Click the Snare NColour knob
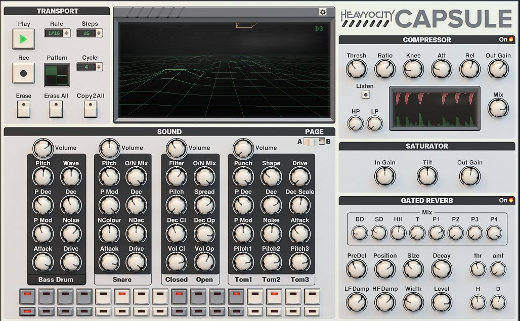 point(109,234)
